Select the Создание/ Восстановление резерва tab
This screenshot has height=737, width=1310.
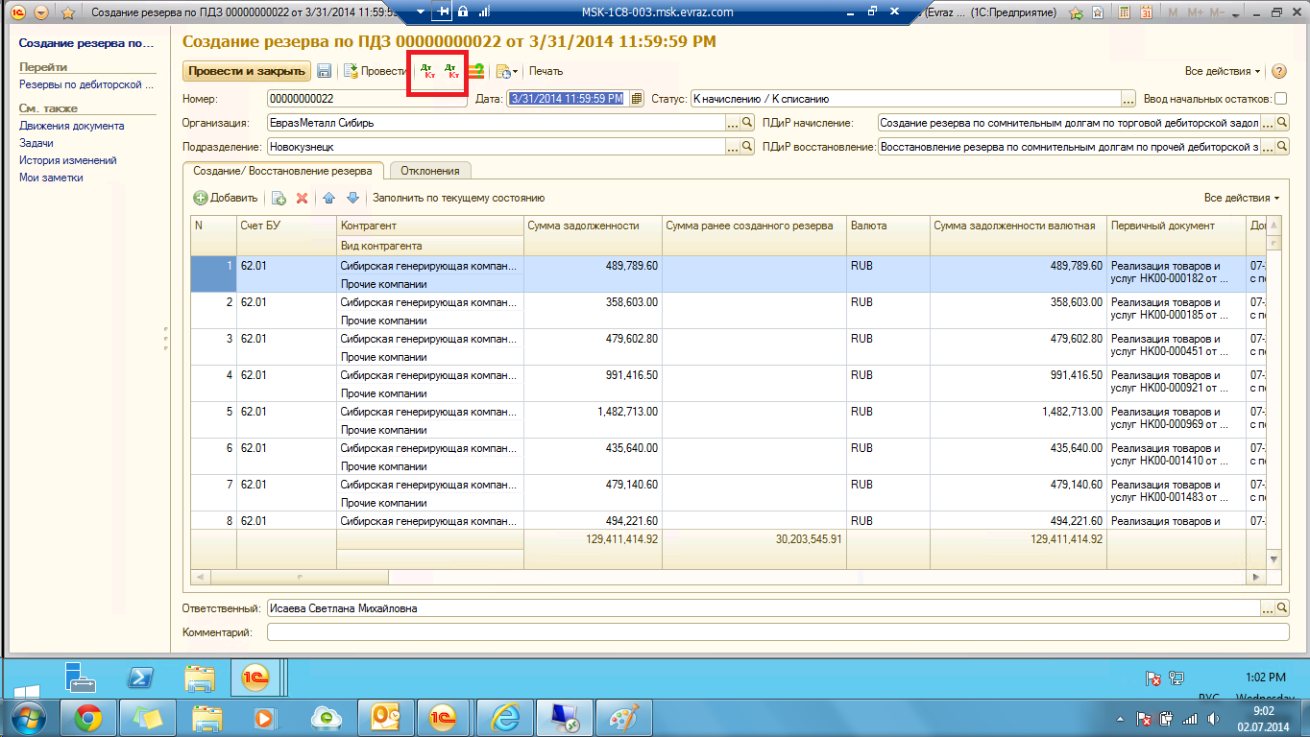[282, 171]
